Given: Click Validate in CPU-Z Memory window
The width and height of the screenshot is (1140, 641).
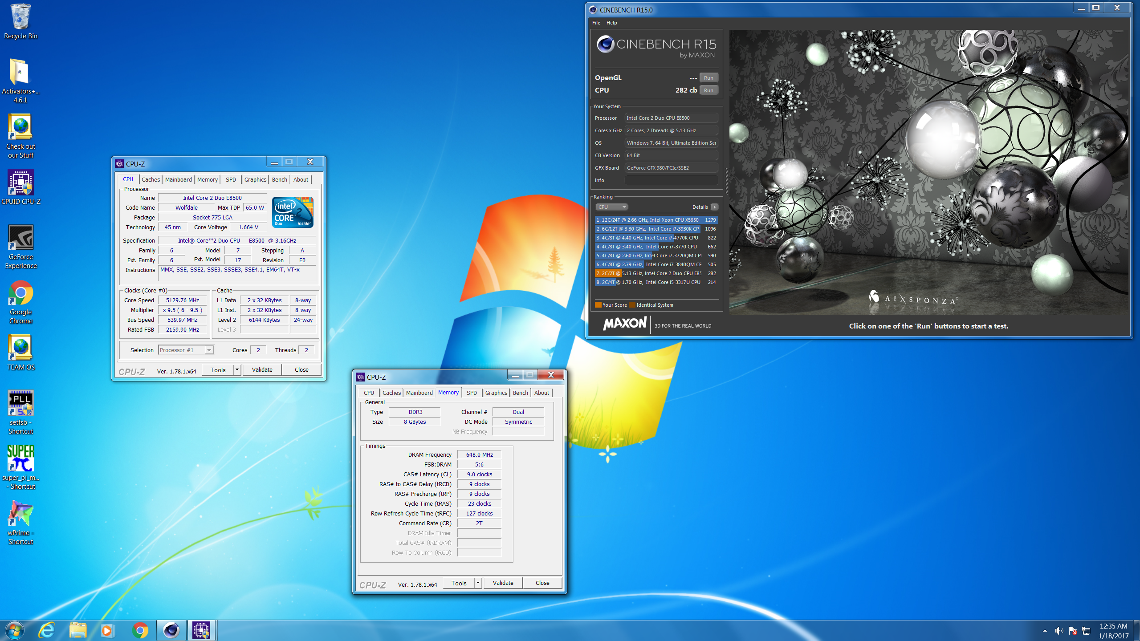Looking at the screenshot, I should (x=503, y=583).
